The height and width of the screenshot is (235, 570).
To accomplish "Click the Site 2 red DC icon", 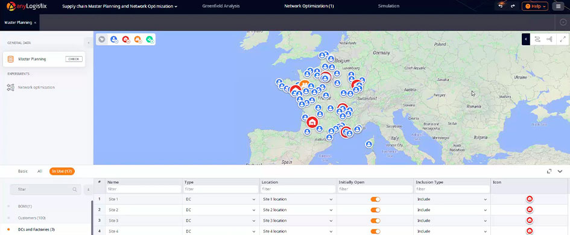I will [530, 210].
